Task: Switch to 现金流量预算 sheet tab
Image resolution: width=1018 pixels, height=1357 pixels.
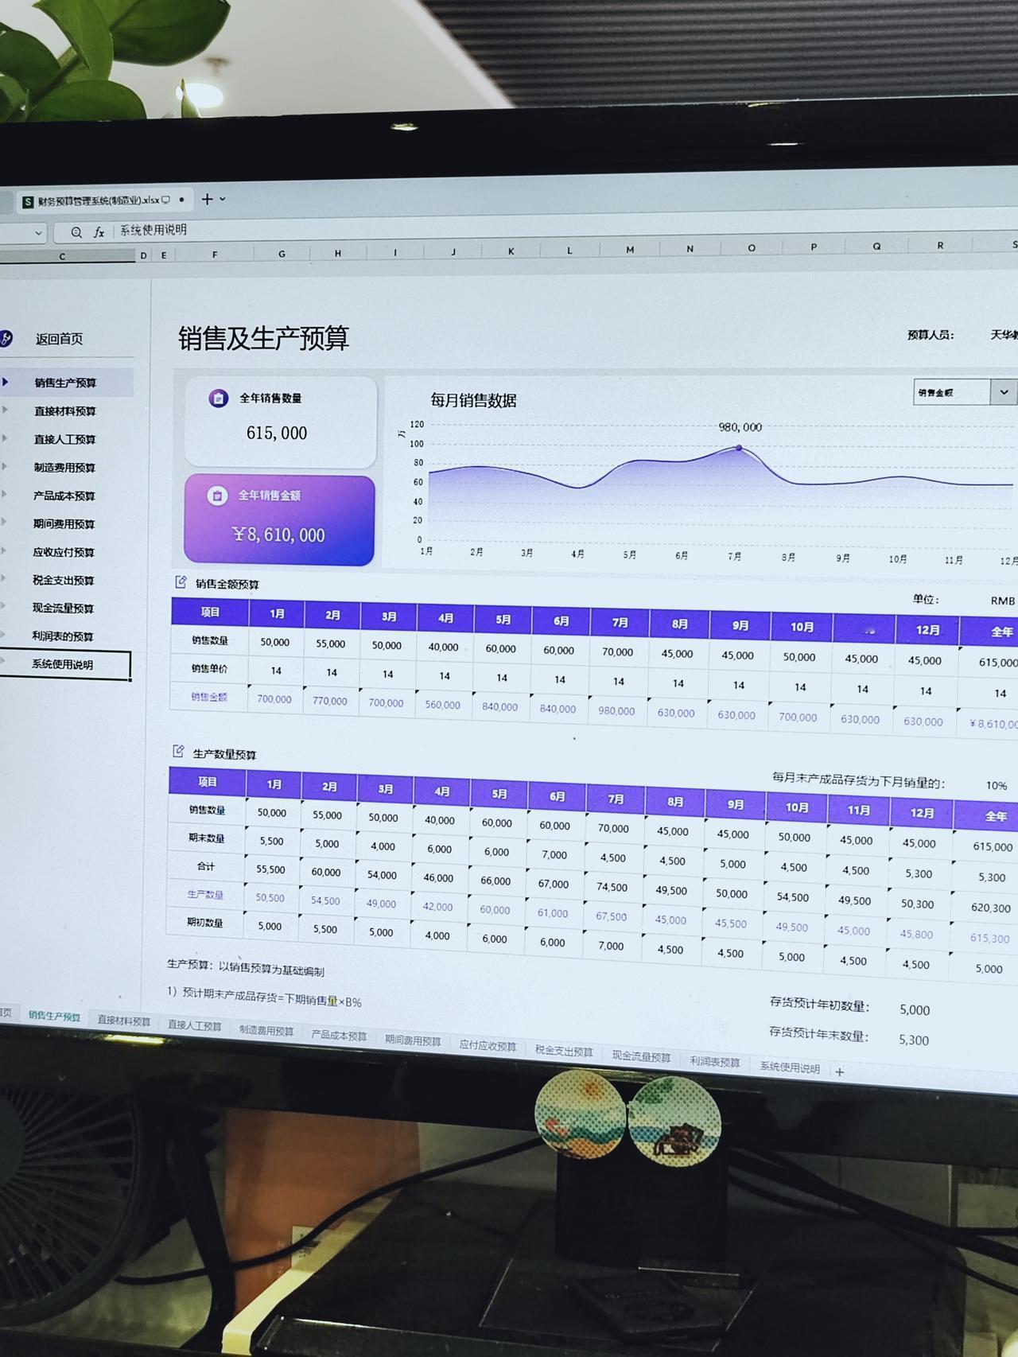Action: pos(641,1056)
